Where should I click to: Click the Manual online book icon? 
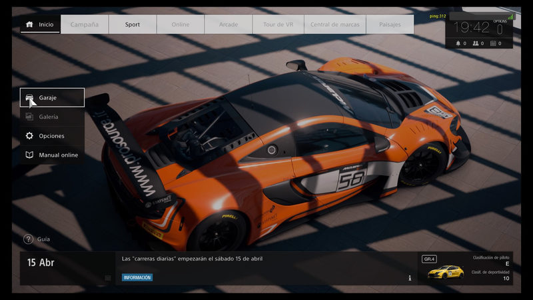click(29, 155)
